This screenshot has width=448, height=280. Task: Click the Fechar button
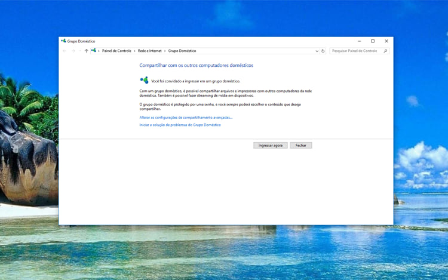click(301, 145)
